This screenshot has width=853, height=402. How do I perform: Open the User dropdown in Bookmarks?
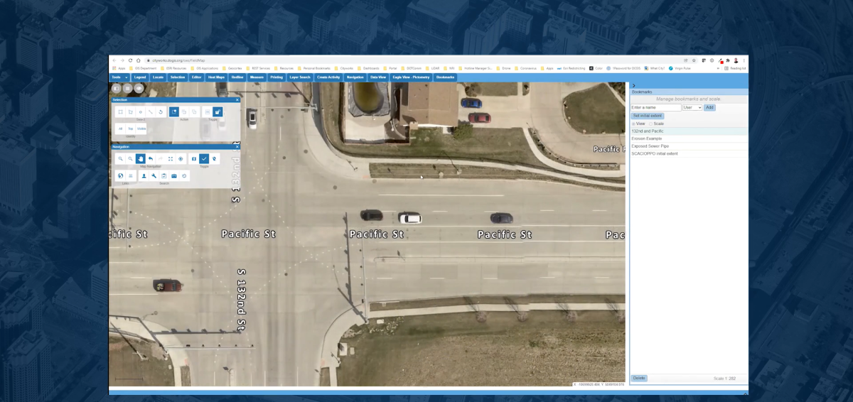(692, 107)
